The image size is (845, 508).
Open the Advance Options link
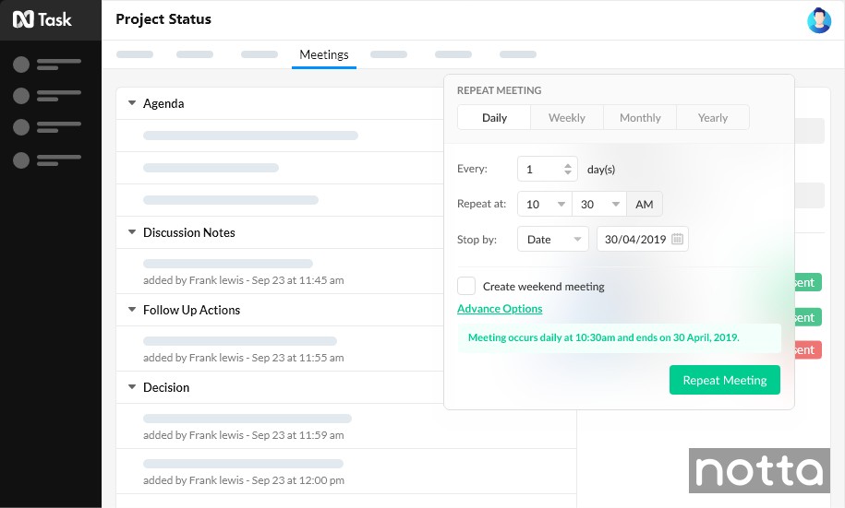(500, 309)
